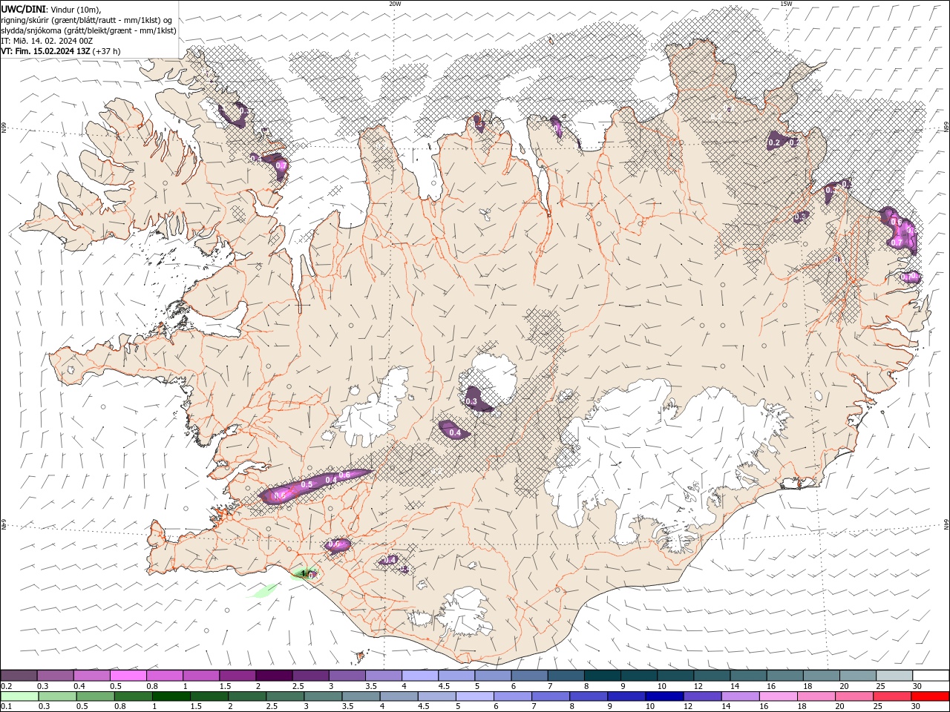
Task: Click the 4 blue-grey swatch in lower legend row
Action: point(400,696)
